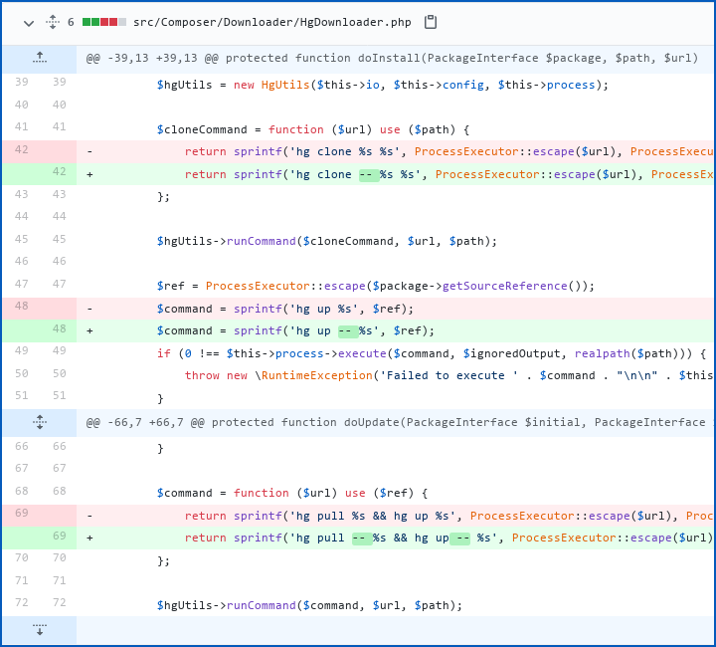The image size is (716, 647).
Task: Expand all lines of the file
Action: click(52, 22)
